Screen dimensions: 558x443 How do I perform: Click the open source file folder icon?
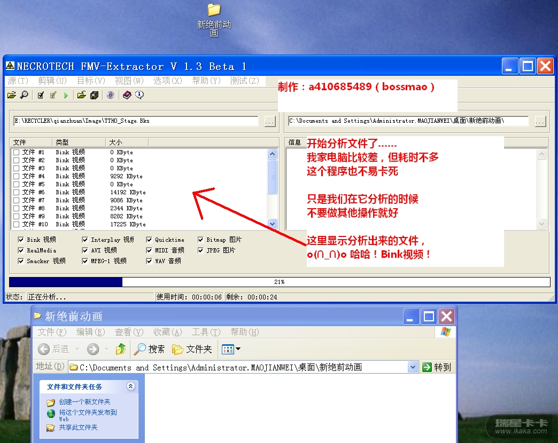pos(11,95)
